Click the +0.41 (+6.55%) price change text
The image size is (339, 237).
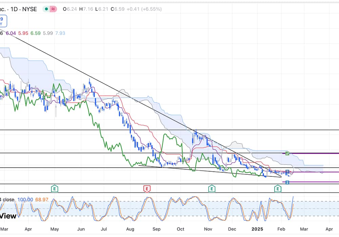tap(144, 9)
